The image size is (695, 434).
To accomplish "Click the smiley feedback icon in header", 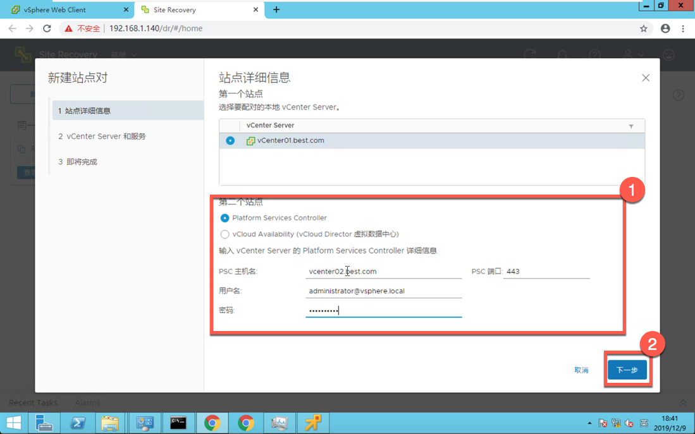I will click(x=668, y=54).
